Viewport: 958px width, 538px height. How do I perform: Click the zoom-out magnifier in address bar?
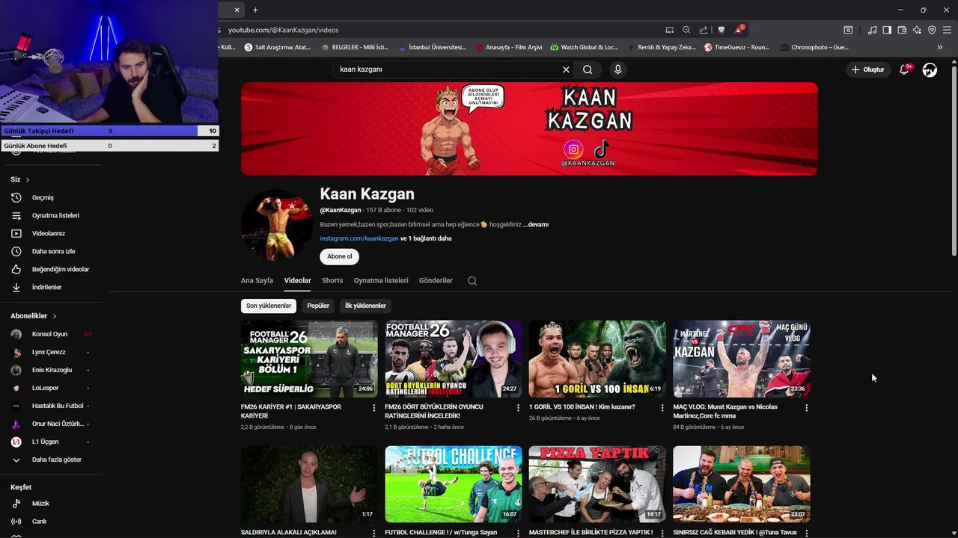[x=686, y=30]
